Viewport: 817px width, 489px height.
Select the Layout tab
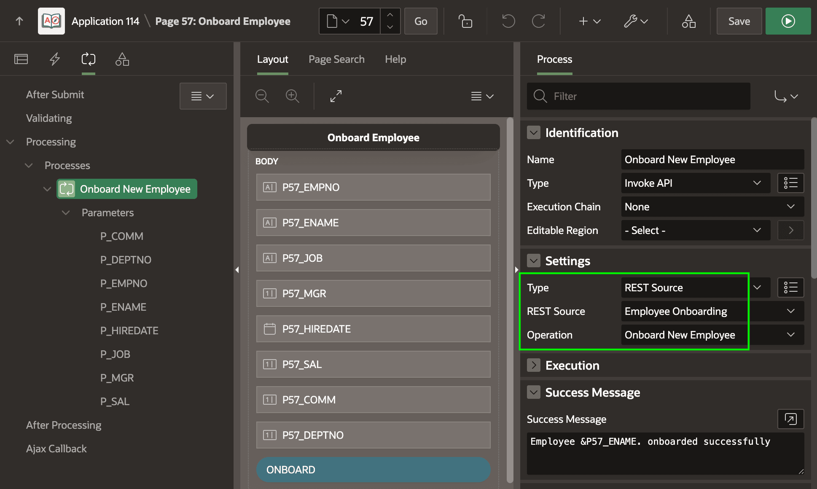272,59
